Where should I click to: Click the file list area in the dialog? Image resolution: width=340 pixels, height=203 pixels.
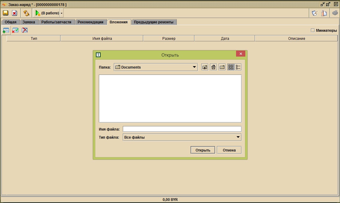pos(170,99)
